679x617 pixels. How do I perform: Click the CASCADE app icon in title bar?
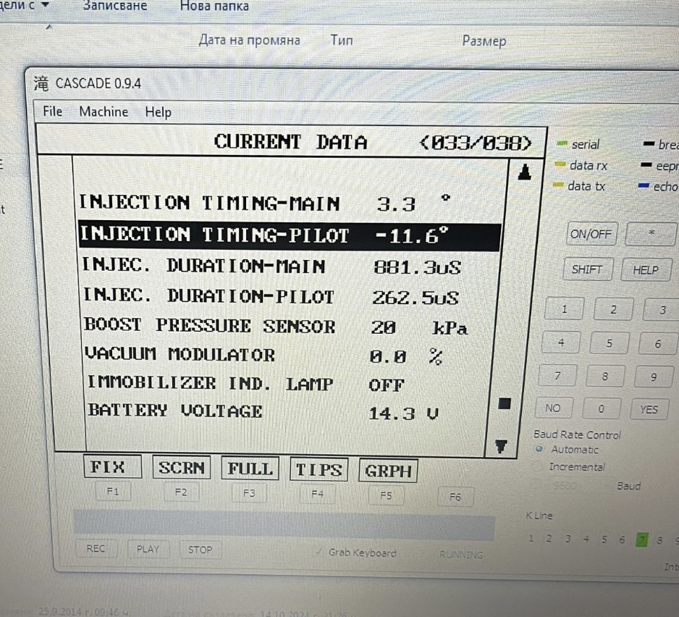(42, 83)
